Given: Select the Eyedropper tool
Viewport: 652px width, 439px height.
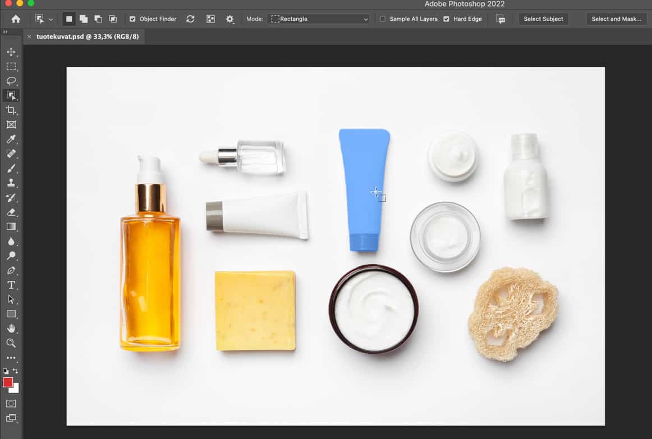Looking at the screenshot, I should (11, 139).
